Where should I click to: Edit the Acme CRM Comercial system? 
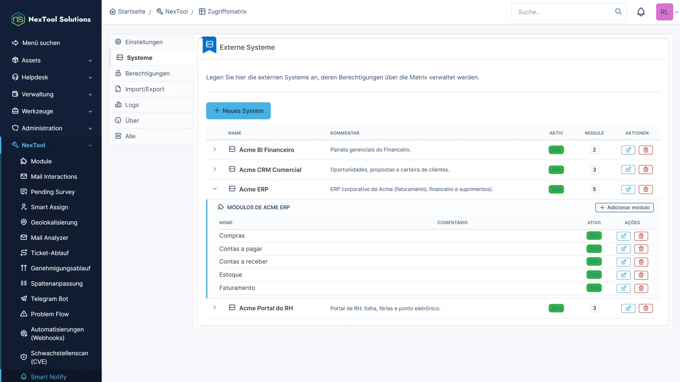click(x=628, y=170)
